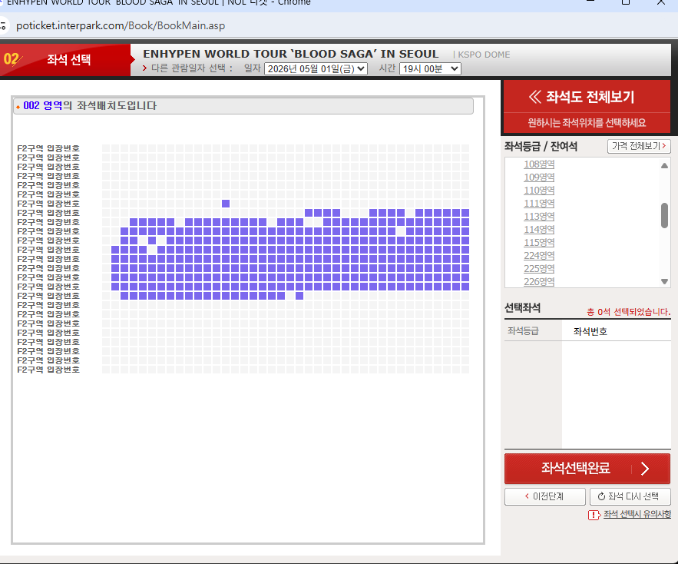The width and height of the screenshot is (678, 564).
Task: Open the 224영역 seat area
Action: pyautogui.click(x=539, y=255)
